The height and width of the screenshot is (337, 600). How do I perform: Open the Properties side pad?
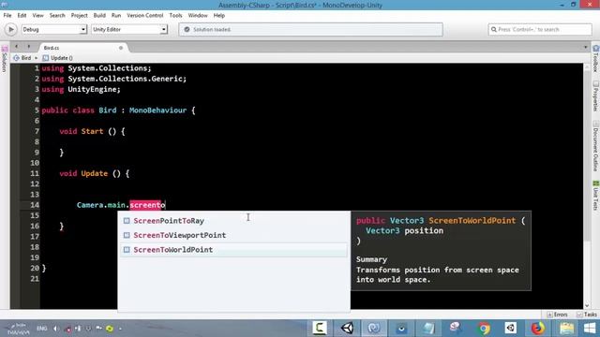(x=596, y=95)
